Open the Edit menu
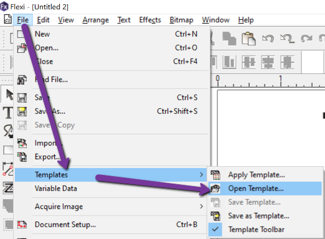The image size is (325, 239). pos(43,20)
